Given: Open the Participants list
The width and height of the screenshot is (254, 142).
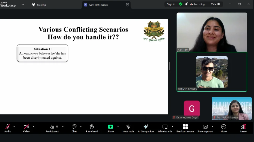Looking at the screenshot, I should pos(52,128).
